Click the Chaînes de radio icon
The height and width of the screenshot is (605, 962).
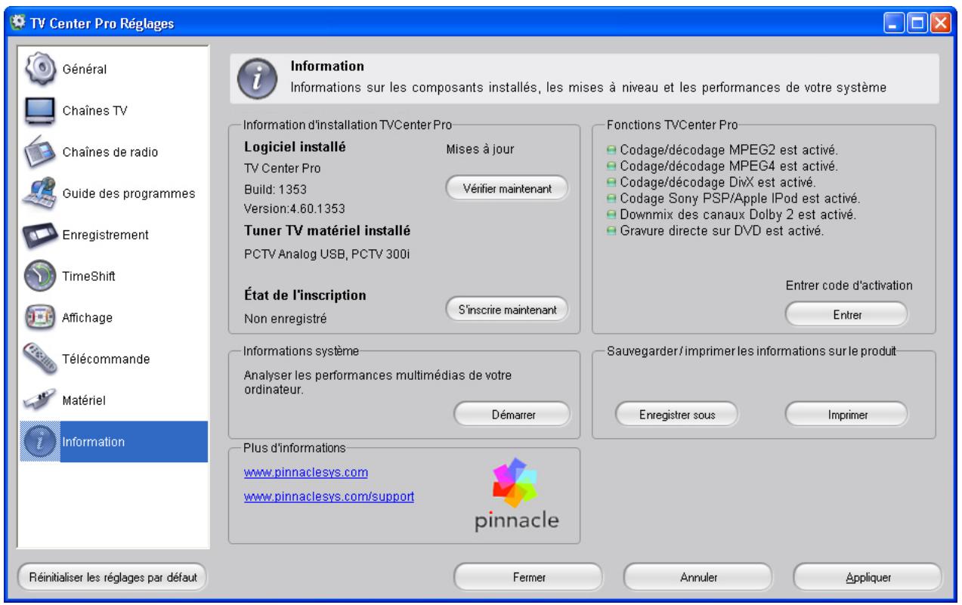pos(39,152)
